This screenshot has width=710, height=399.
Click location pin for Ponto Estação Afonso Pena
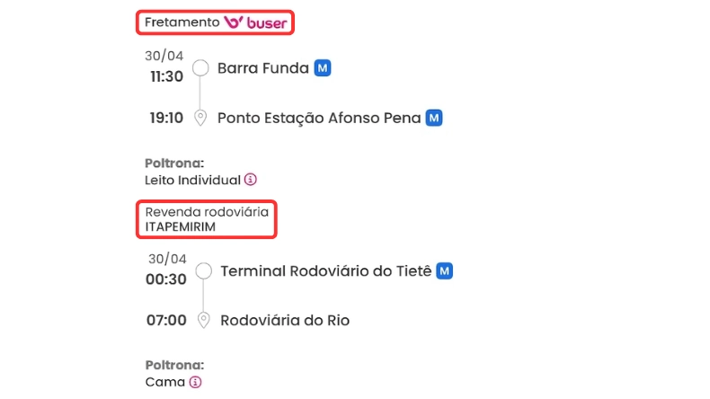[201, 118]
